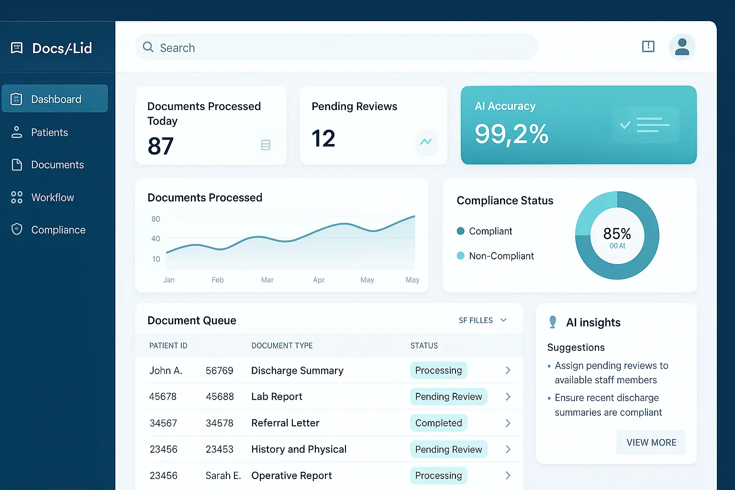735x490 pixels.
Task: Click the search magnifier icon
Action: pyautogui.click(x=148, y=47)
